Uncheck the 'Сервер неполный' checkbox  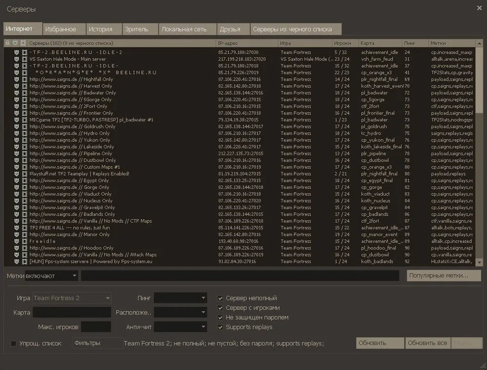[x=221, y=298]
